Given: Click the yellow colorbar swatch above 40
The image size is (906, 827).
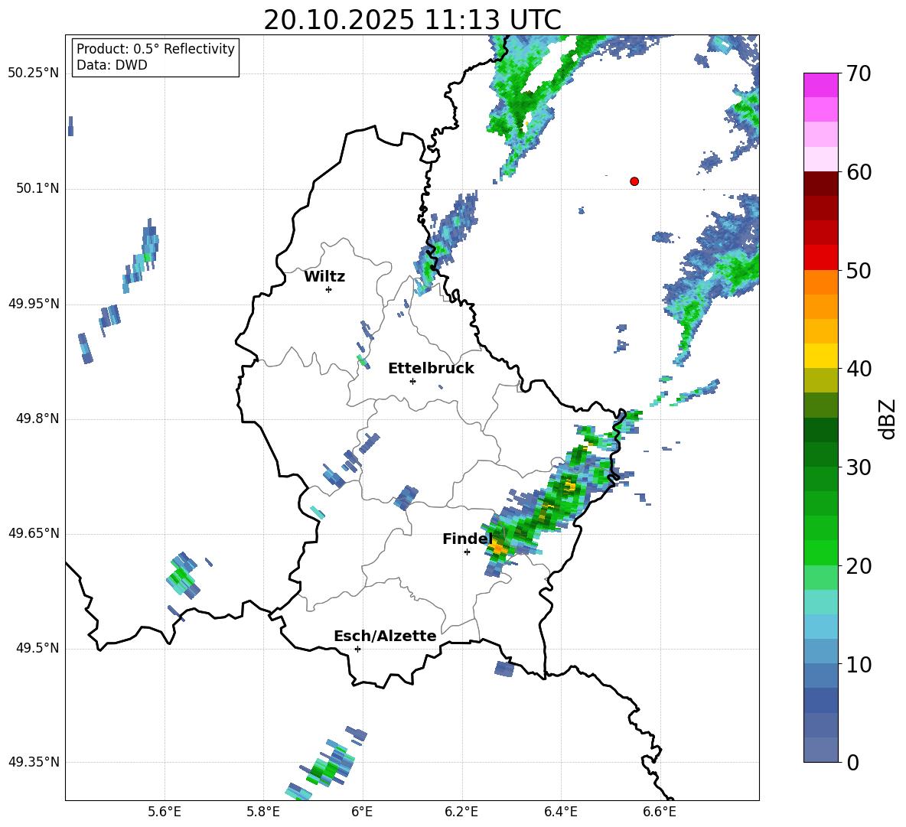Looking at the screenshot, I should click(821, 357).
